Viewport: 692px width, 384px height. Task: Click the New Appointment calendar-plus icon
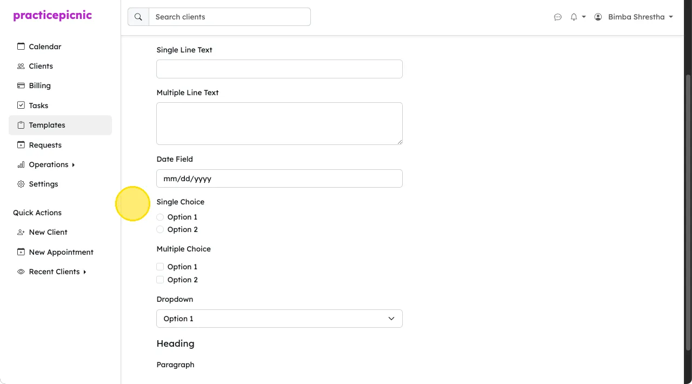(x=21, y=252)
